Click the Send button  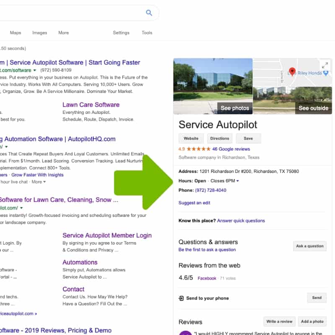[x=317, y=298]
